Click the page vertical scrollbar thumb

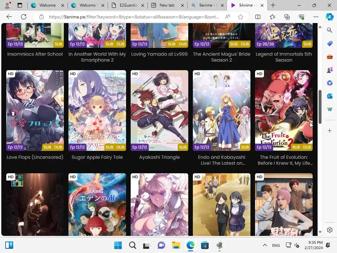tap(320, 107)
